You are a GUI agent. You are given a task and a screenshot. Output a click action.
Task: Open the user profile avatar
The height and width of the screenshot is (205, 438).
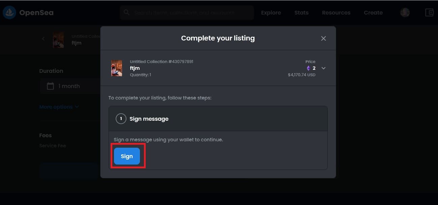[x=405, y=13]
